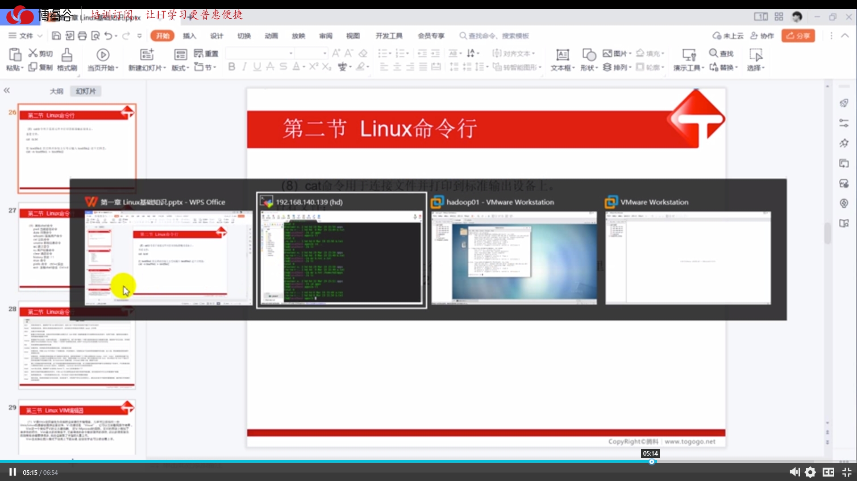Viewport: 857px width, 481px height.
Task: Expand the File (文件) menu arrow
Action: 40,36
